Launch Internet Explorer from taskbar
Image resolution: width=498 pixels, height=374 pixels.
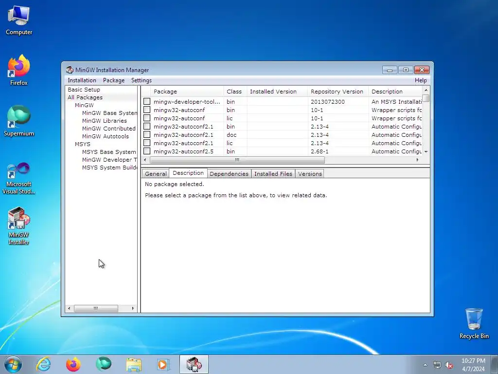[x=43, y=364]
